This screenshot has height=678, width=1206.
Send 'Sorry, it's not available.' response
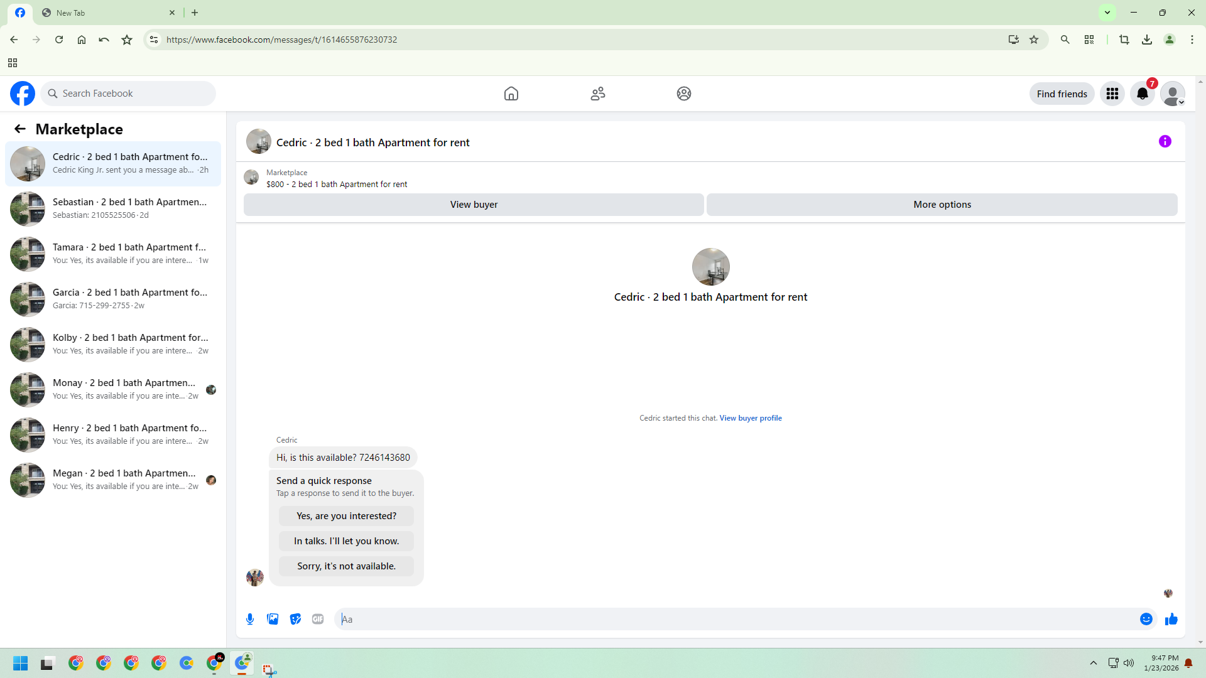click(346, 566)
